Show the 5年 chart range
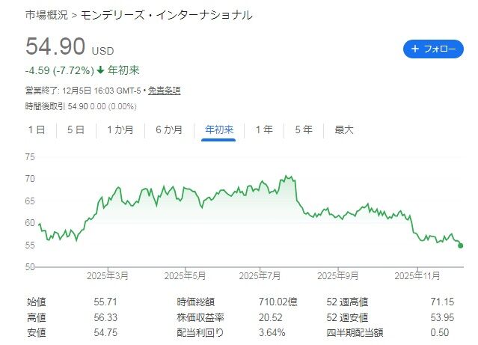Screen dimensions: 478x345 click(304, 129)
